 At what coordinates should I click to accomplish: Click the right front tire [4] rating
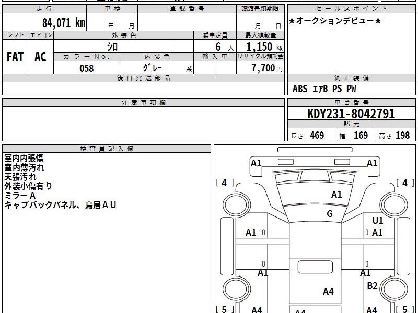pyautogui.click(x=405, y=183)
